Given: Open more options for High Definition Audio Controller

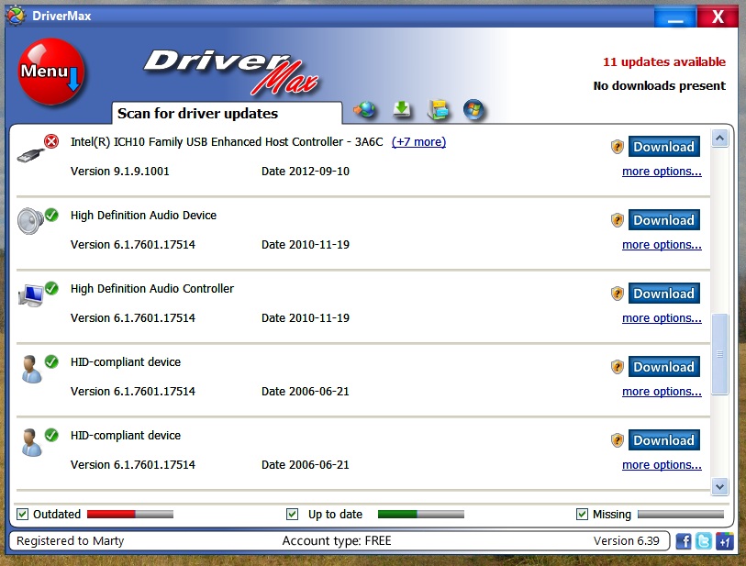Looking at the screenshot, I should pyautogui.click(x=662, y=317).
